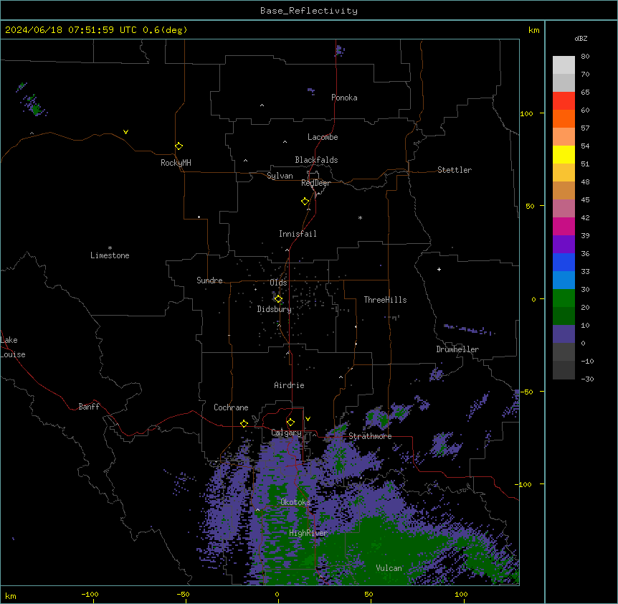Viewport: 618px width, 604px height.
Task: Click the 10 dBZ purple legend swatch
Action: pyautogui.click(x=564, y=334)
